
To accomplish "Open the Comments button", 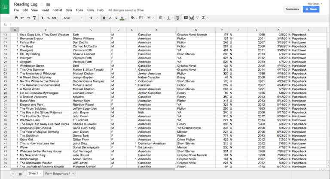I will (292, 9).
